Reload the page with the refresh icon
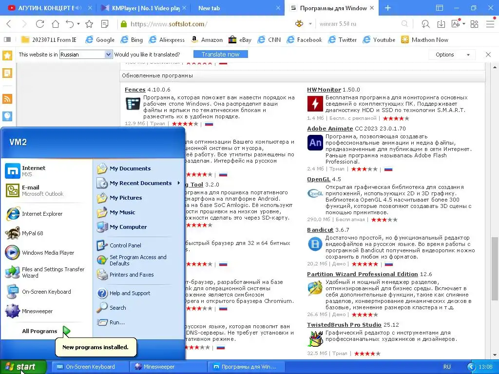This screenshot has width=499, height=374. 40,24
